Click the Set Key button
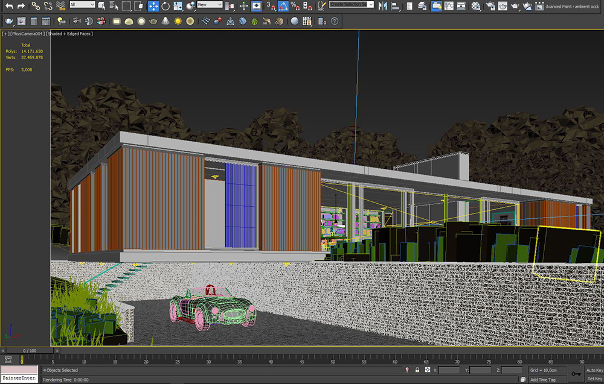604x384 pixels. click(595, 379)
